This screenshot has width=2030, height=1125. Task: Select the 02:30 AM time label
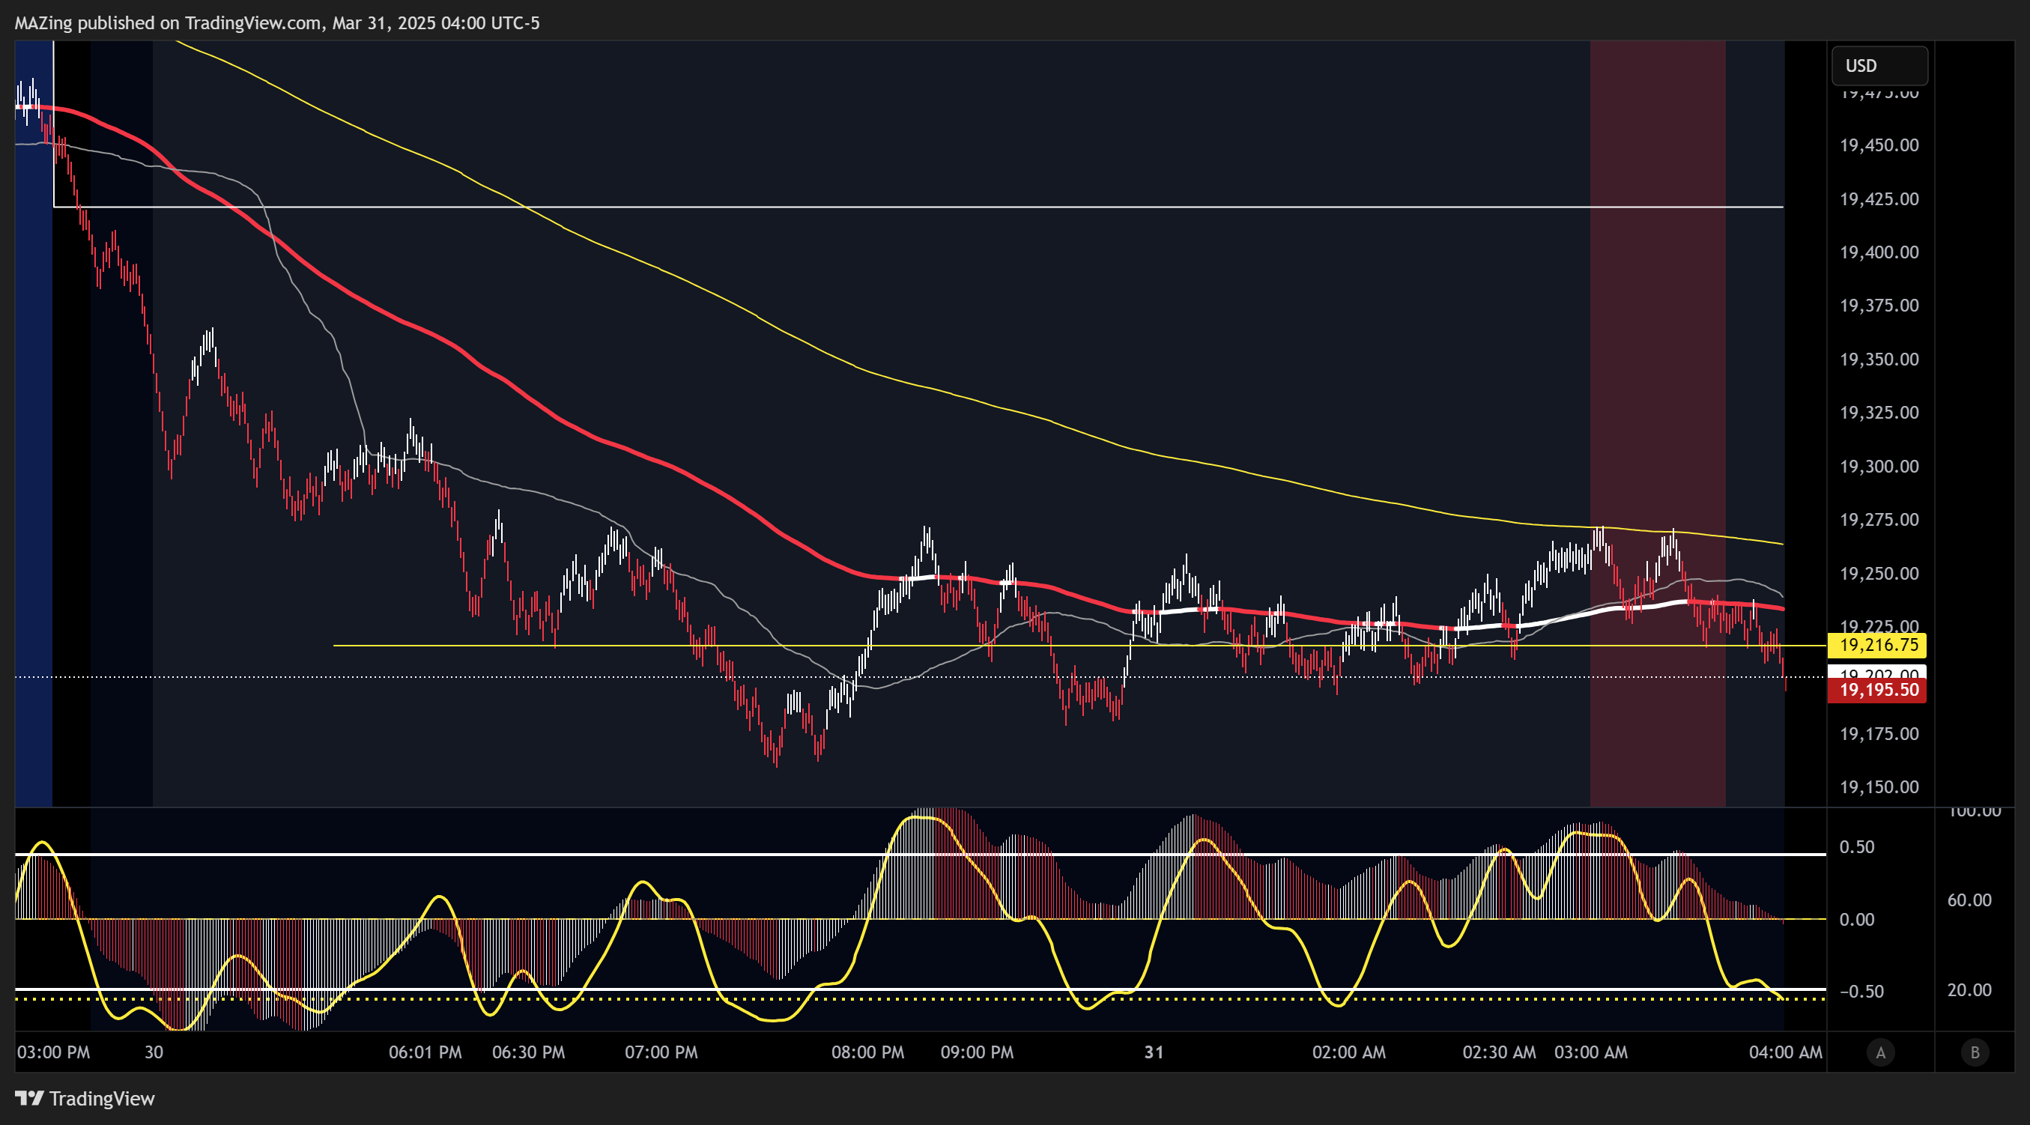(1500, 1052)
